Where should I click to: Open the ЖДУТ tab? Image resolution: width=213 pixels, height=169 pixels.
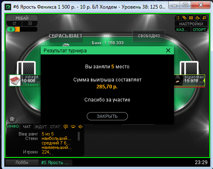click(x=41, y=127)
